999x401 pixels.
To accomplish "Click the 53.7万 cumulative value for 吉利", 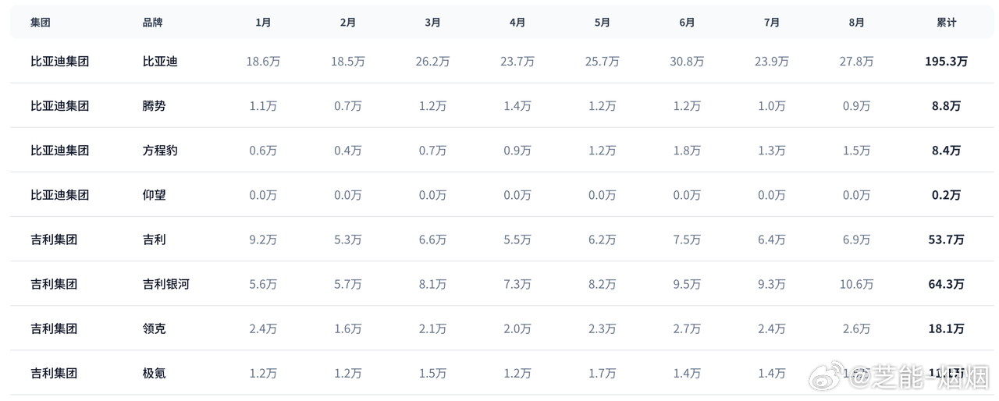I will coord(946,240).
